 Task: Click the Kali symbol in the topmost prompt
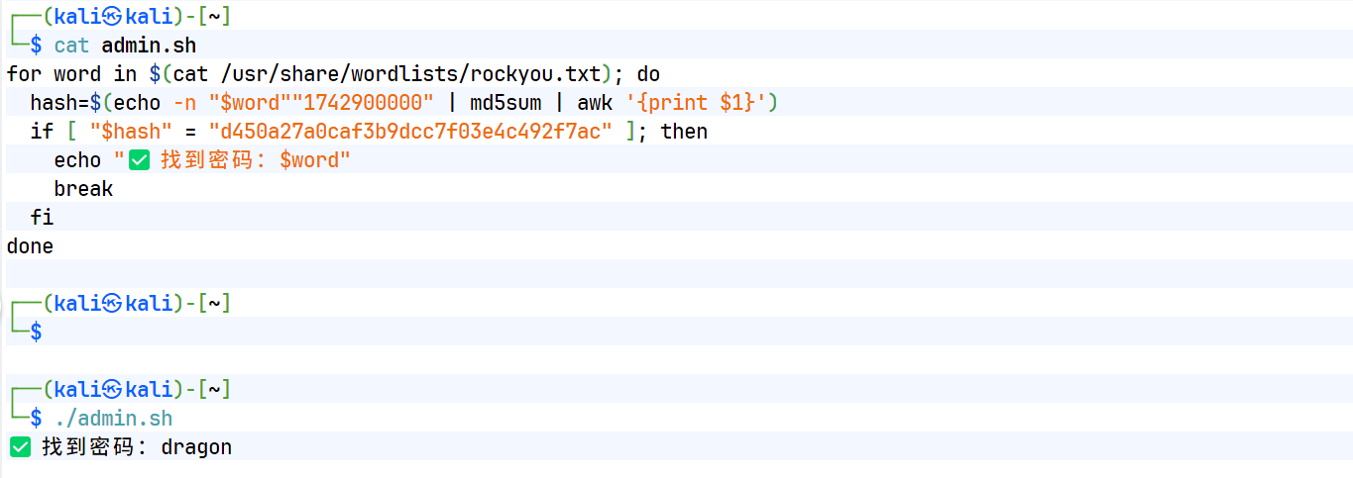click(x=113, y=17)
